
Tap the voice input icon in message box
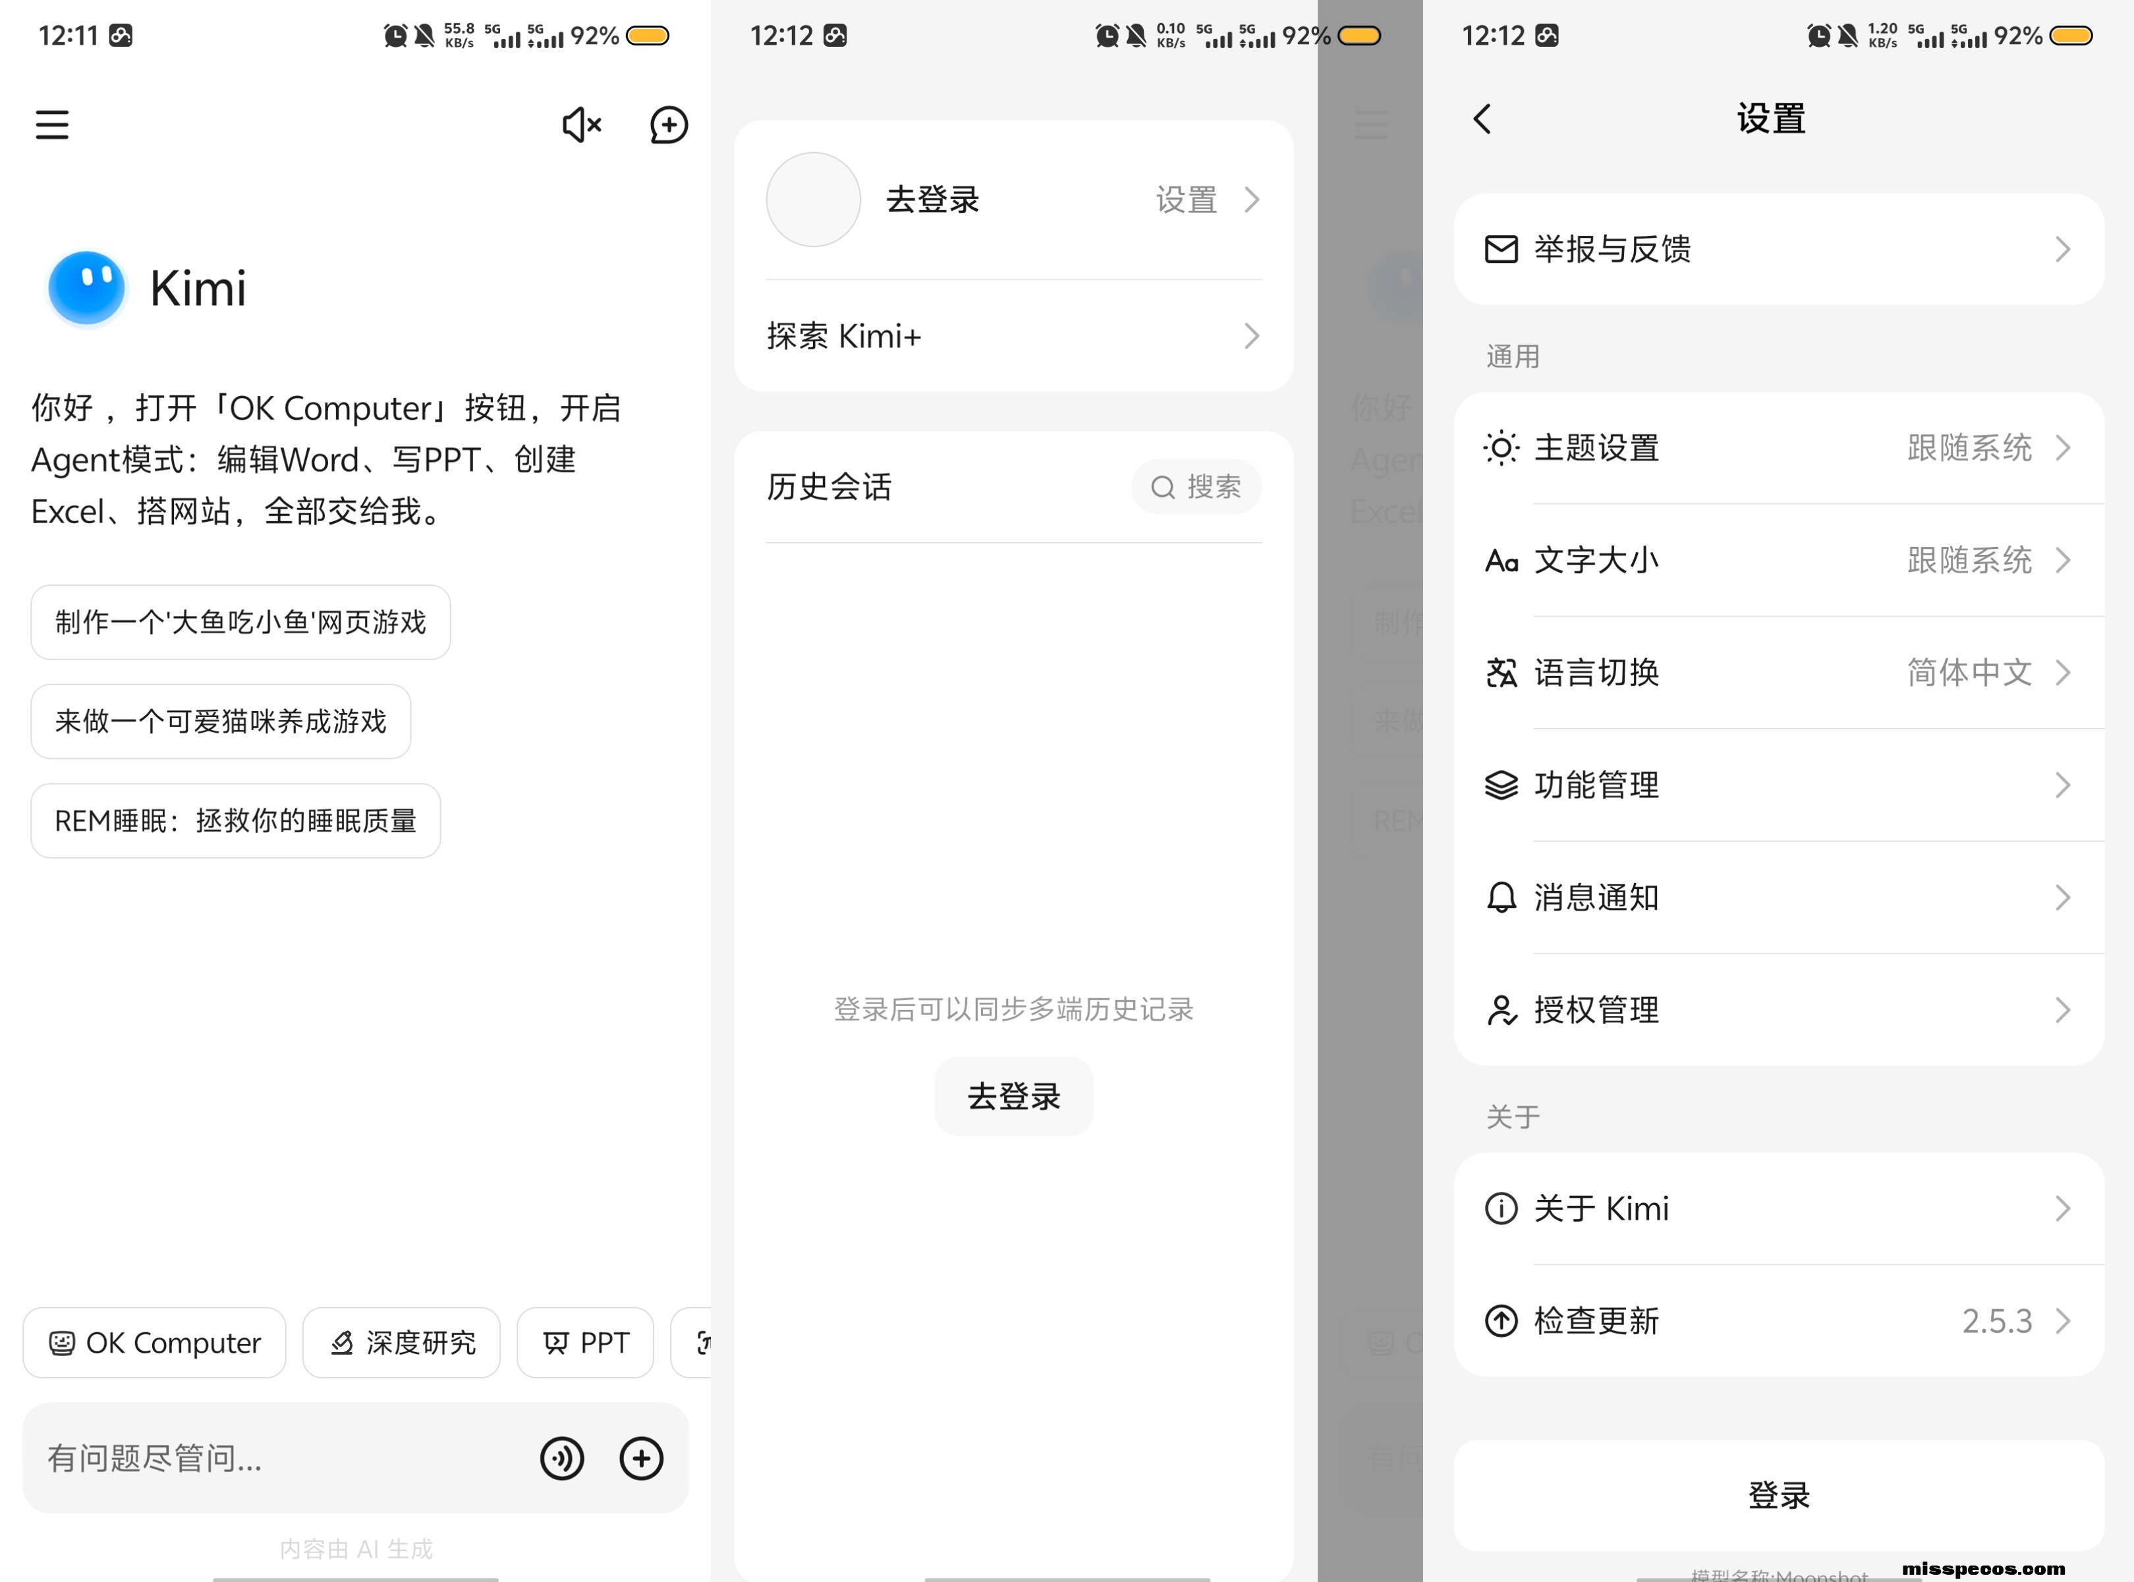pos(562,1459)
